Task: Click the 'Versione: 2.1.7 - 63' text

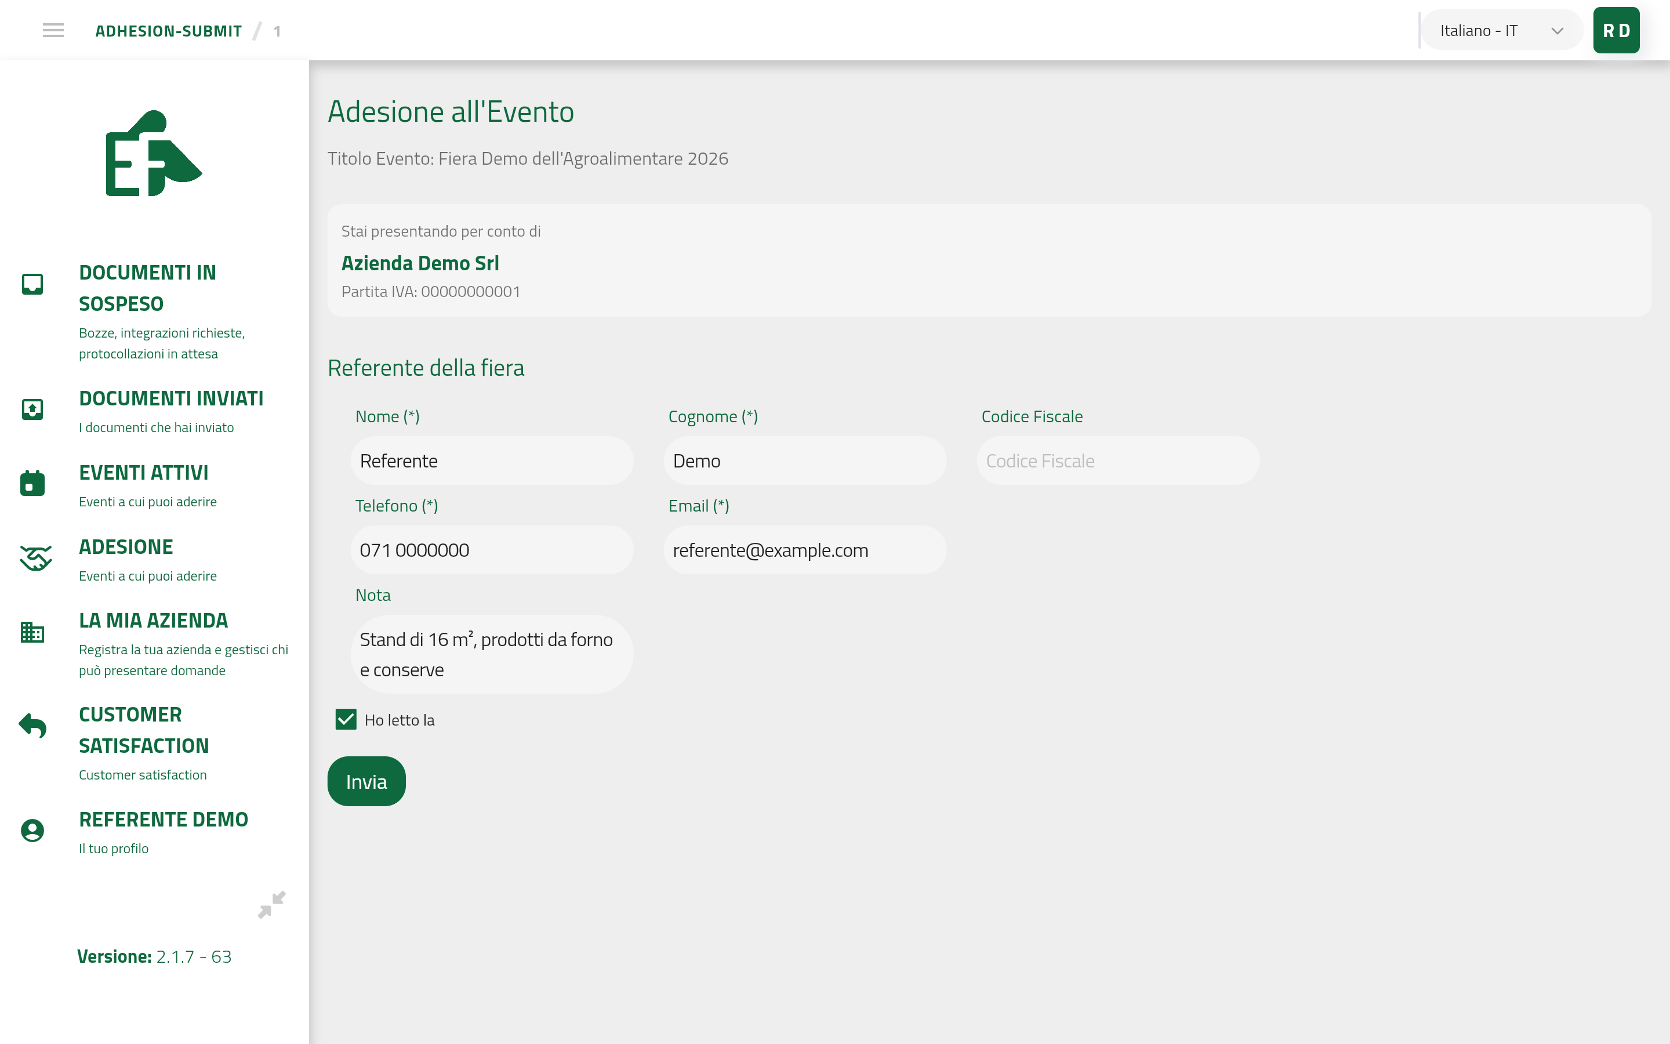Action: [154, 957]
